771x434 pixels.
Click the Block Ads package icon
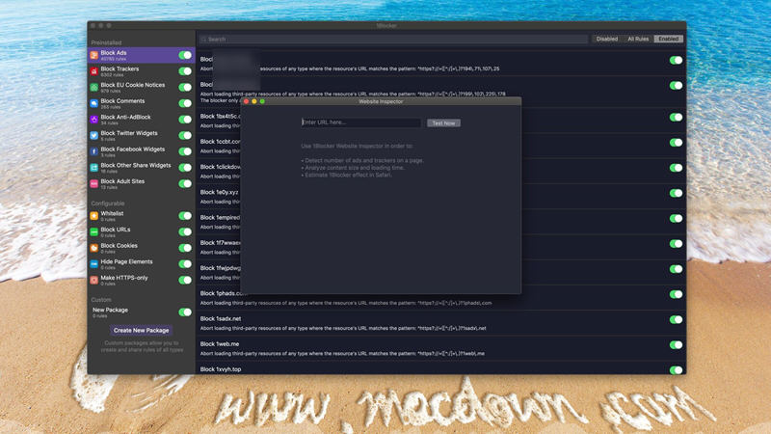tap(93, 55)
